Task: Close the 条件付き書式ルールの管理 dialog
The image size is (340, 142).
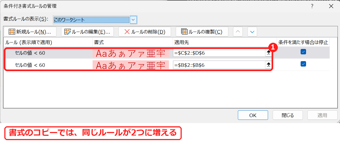Action: (x=331, y=6)
